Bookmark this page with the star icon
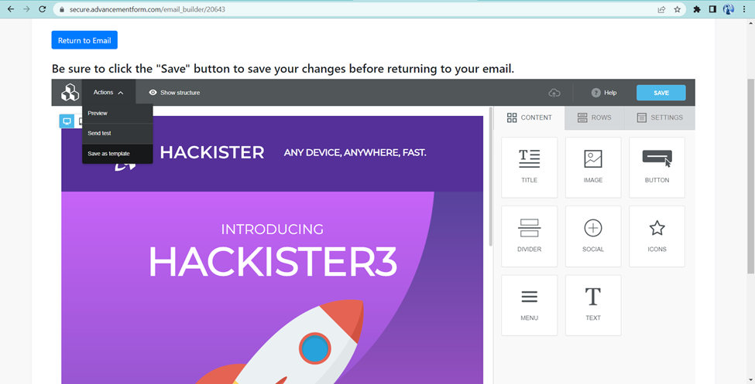The width and height of the screenshot is (755, 384). tap(677, 9)
